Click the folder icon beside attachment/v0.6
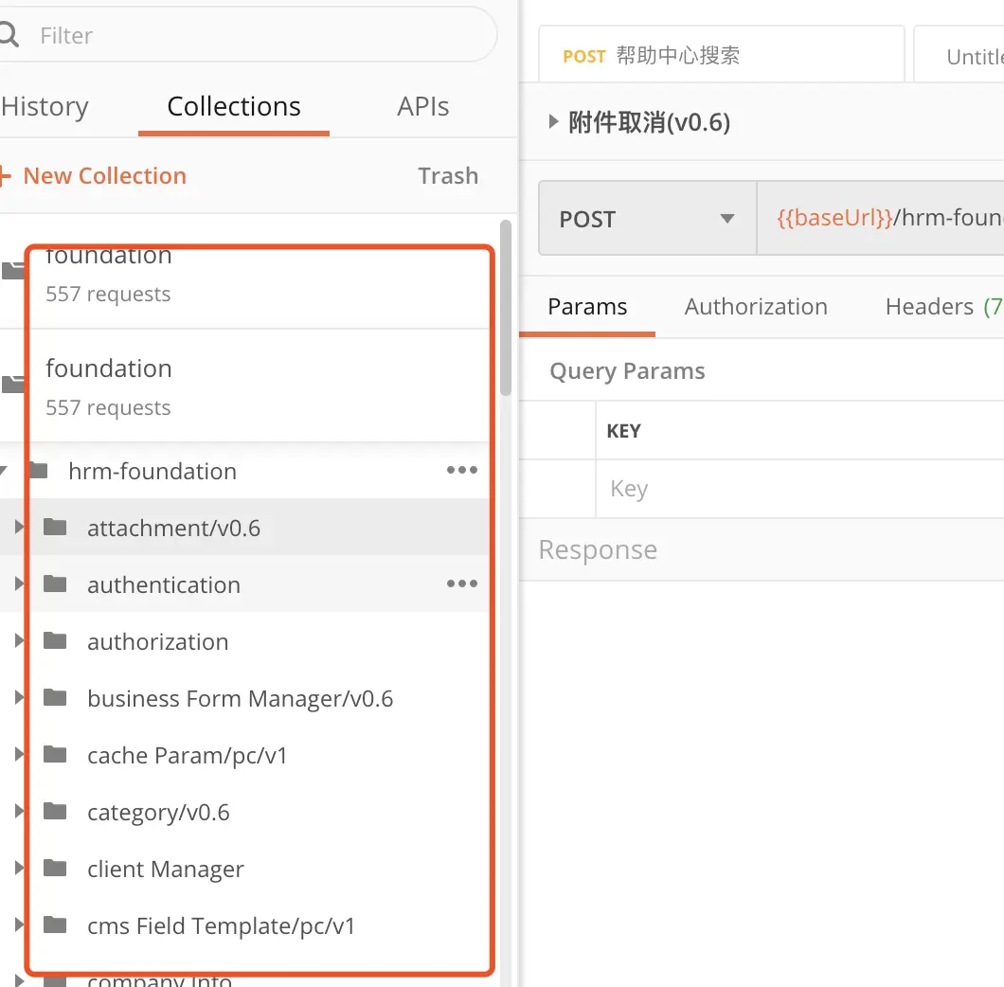The width and height of the screenshot is (1004, 987). coord(55,528)
